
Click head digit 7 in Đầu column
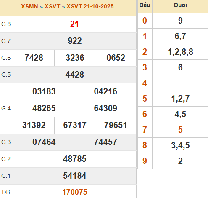145,130
